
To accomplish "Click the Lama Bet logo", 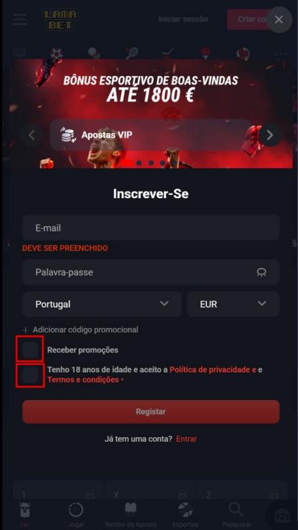I will tap(60, 20).
